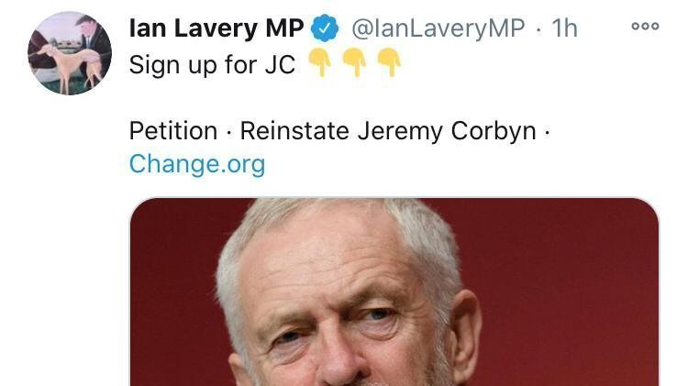
Task: Click the "Ian Lavery MP" display name
Action: (216, 29)
